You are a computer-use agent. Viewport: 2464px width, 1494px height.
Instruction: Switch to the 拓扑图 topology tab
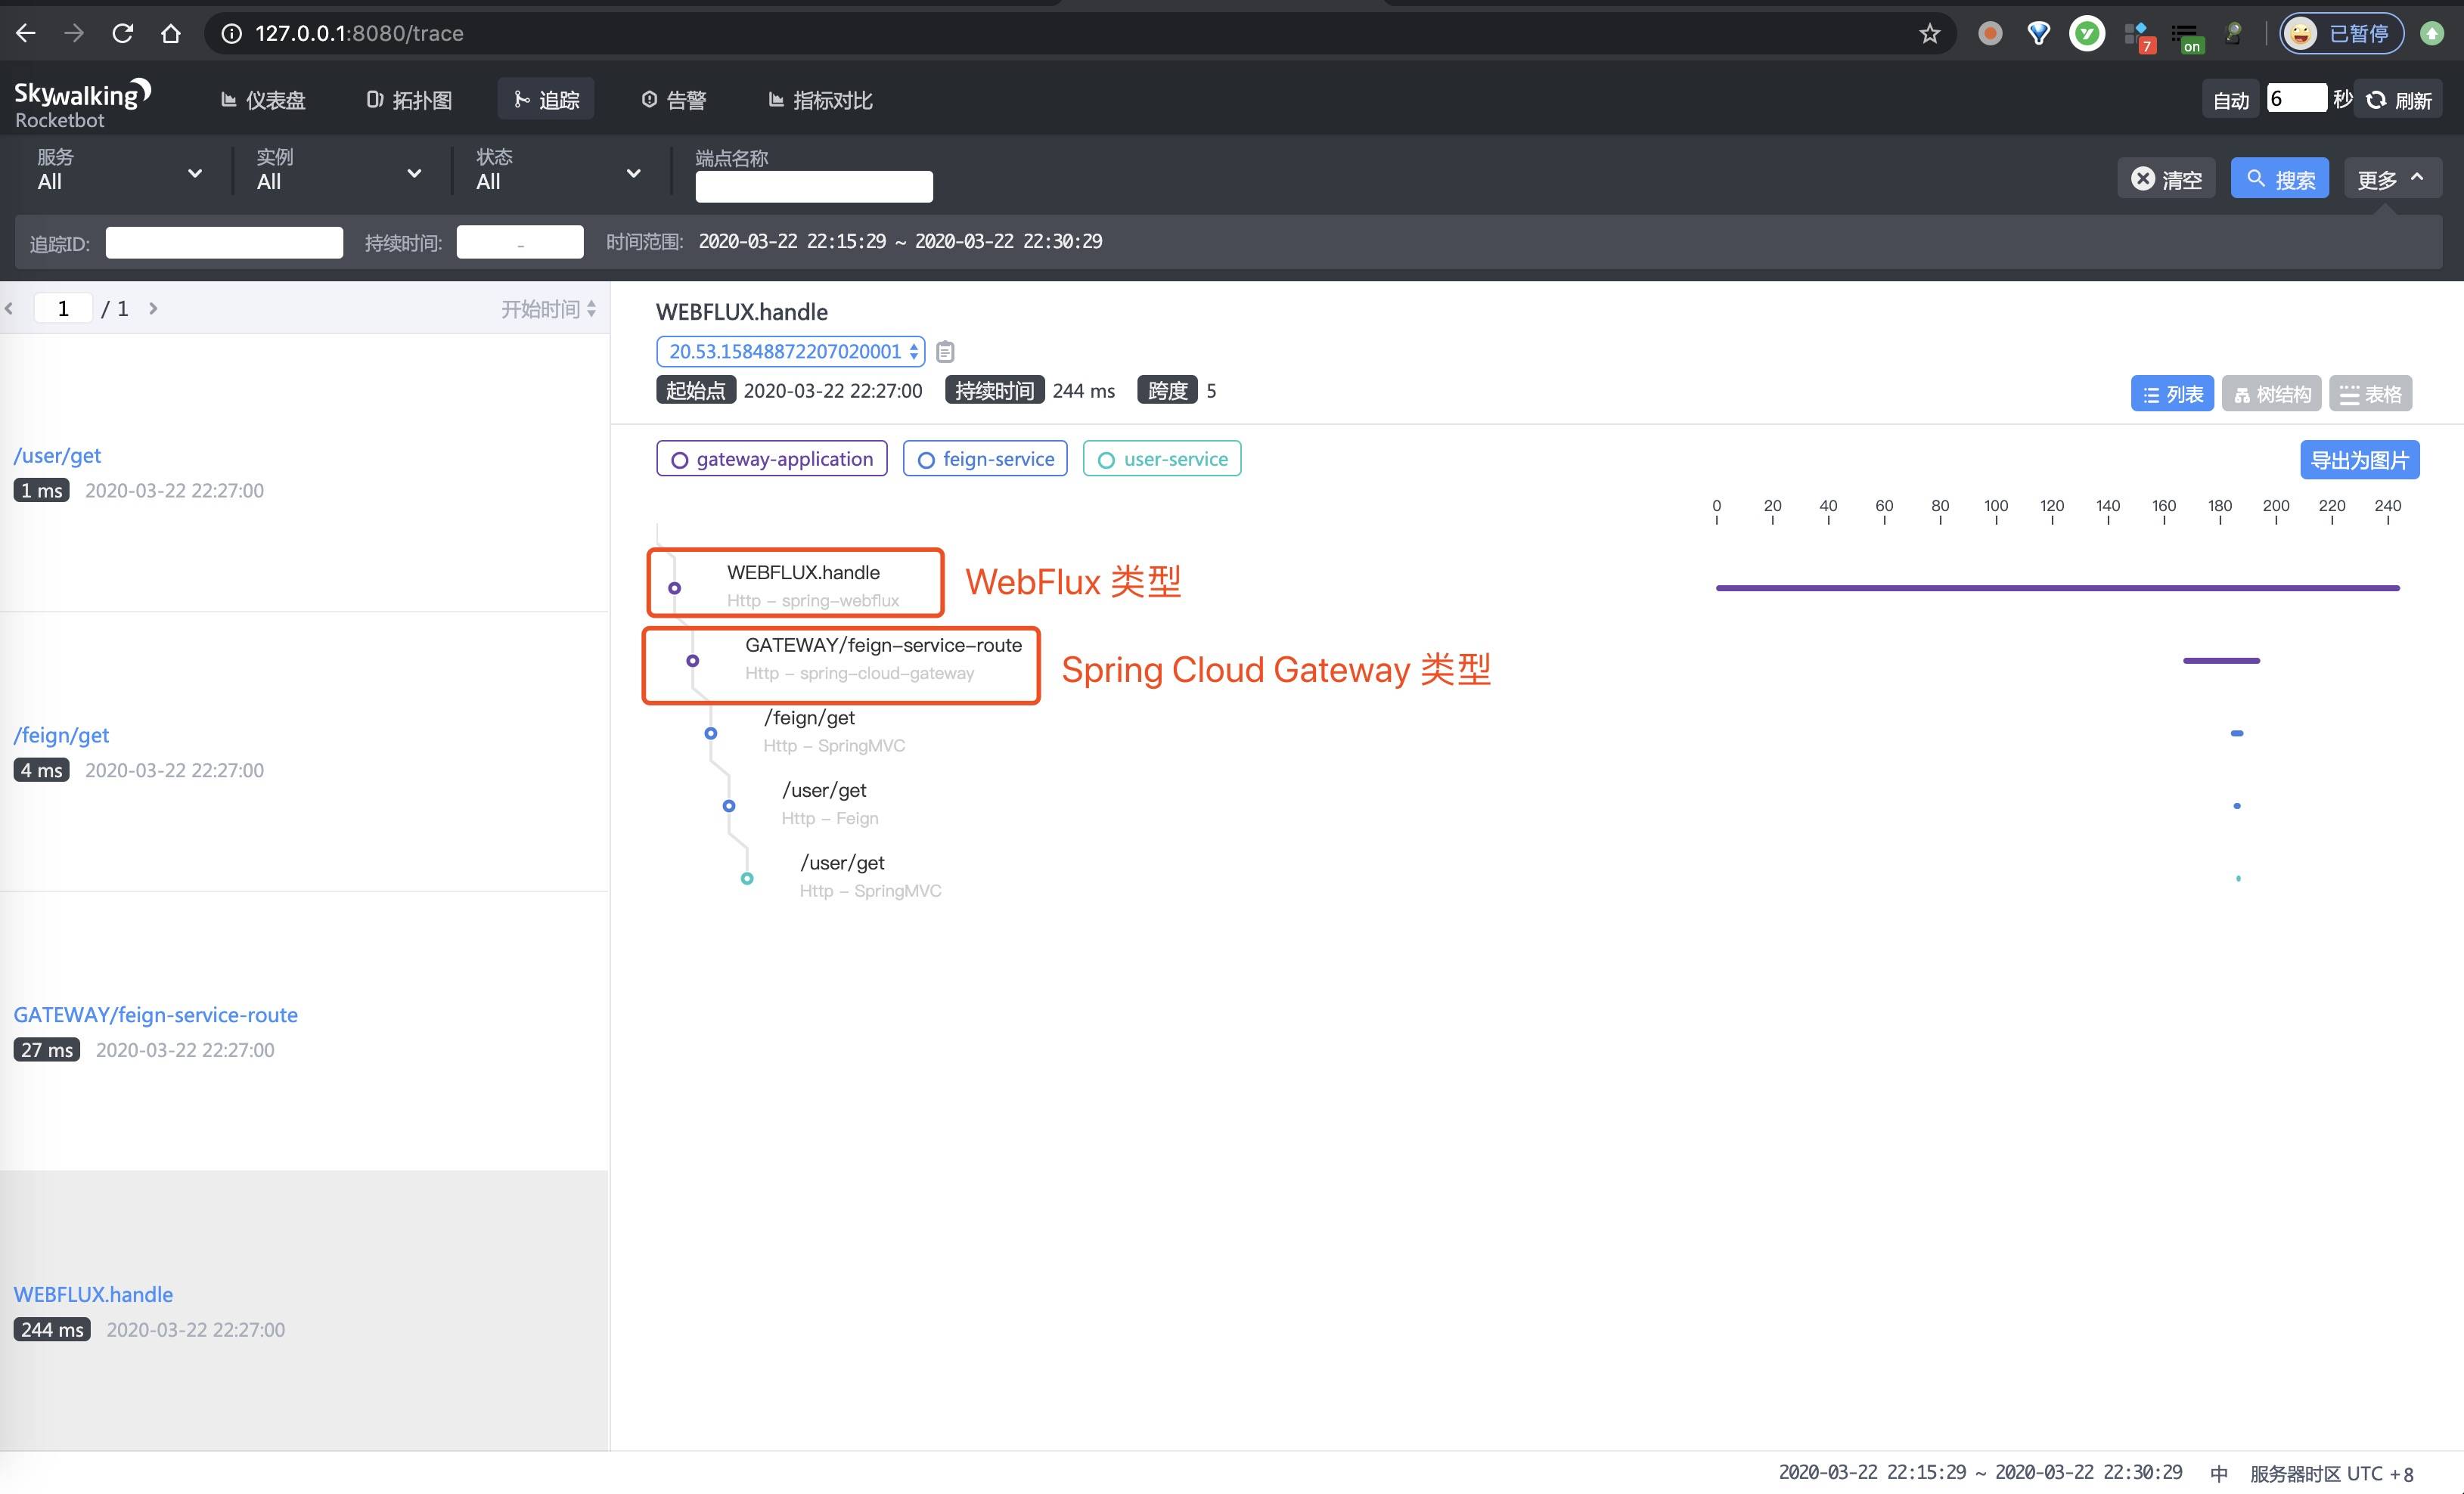[x=409, y=100]
